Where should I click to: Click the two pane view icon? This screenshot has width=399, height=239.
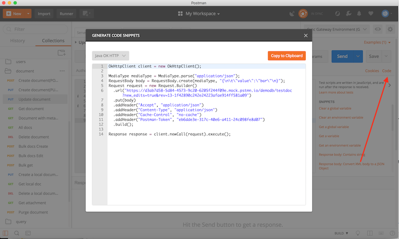click(370, 233)
